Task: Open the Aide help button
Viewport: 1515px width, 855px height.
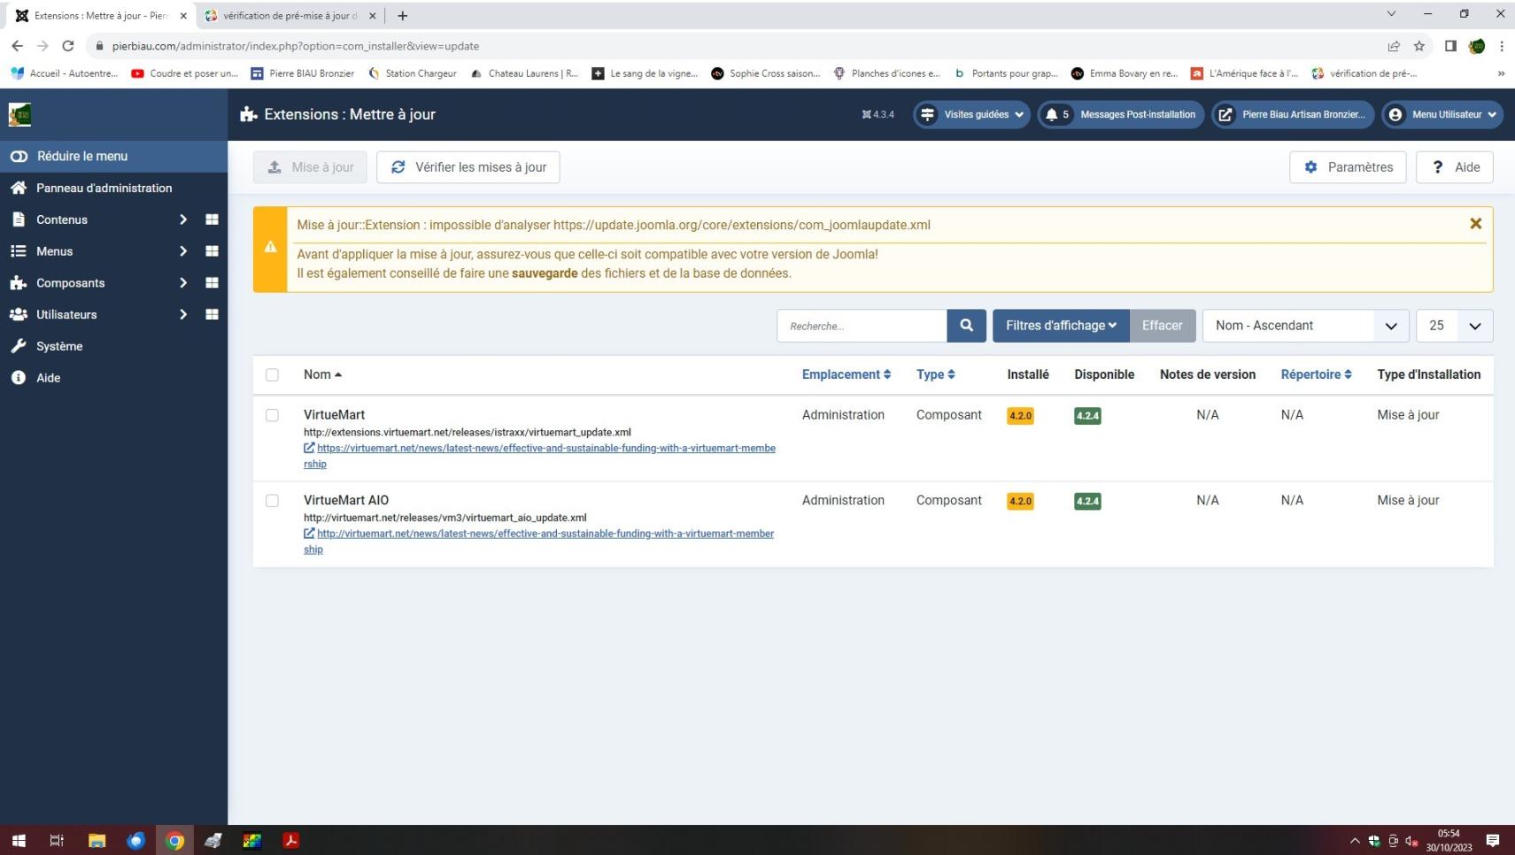Action: [x=1455, y=167]
